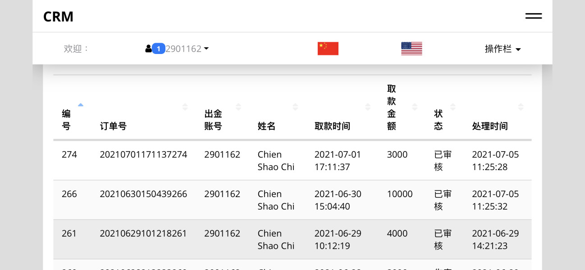The width and height of the screenshot is (585, 270).
Task: Expand the 2901162 account dropdown
Action: click(187, 49)
